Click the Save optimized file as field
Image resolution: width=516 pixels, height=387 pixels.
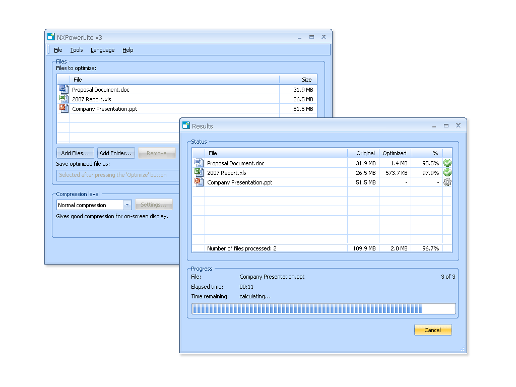pos(118,175)
